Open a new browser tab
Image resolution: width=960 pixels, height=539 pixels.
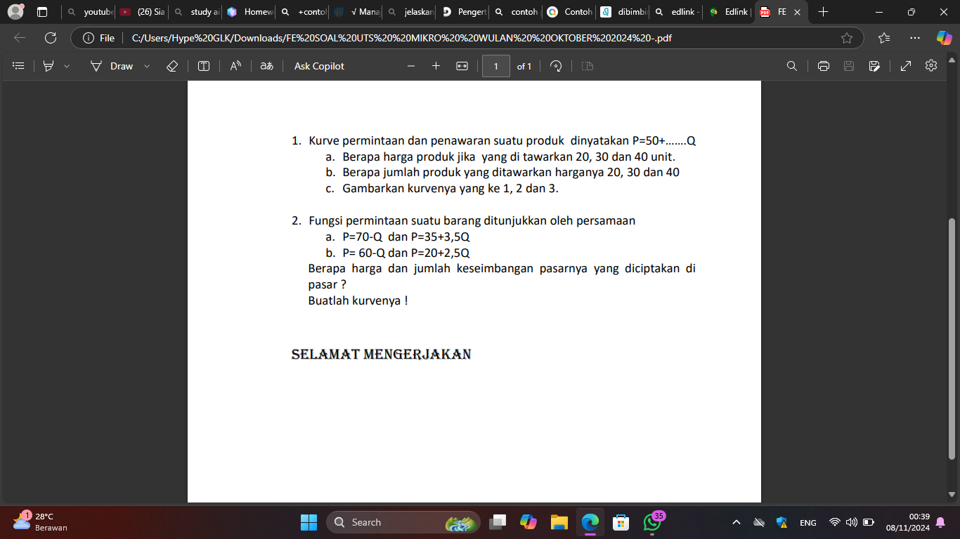pyautogui.click(x=824, y=12)
